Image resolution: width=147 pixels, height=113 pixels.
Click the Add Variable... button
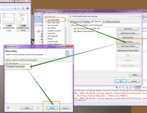tap(128, 37)
